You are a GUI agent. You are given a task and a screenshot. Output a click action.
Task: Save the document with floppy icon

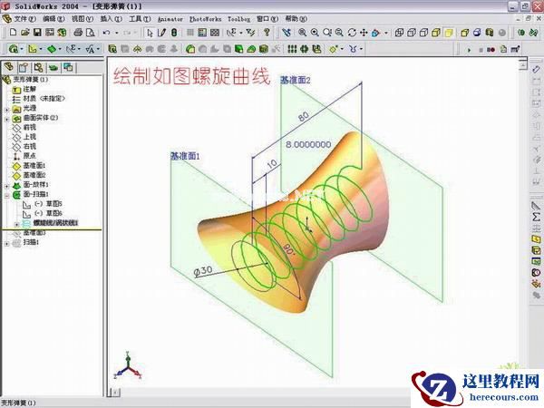click(37, 33)
